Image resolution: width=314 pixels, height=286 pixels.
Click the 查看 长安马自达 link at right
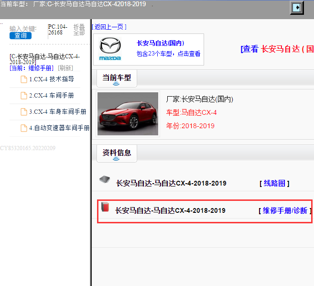tap(277, 49)
